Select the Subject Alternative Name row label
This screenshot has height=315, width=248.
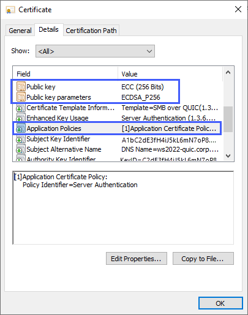pos(64,149)
